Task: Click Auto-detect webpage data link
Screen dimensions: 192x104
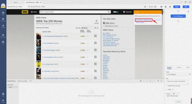Action: coord(143,20)
